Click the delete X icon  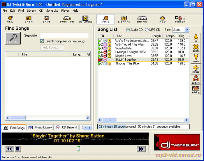coord(196,48)
